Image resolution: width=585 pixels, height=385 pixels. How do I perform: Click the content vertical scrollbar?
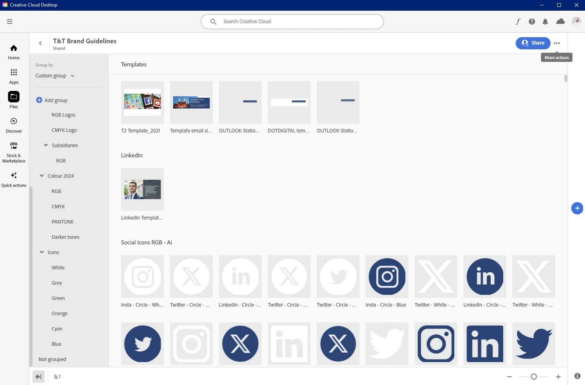pos(566,78)
